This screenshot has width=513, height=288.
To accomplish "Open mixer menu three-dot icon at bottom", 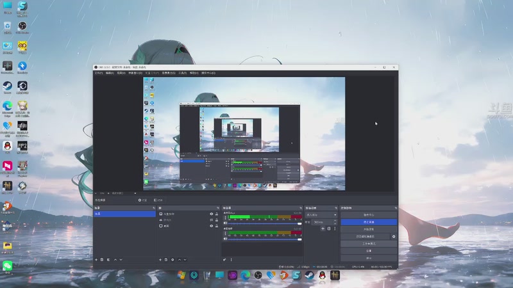I will click(231, 260).
